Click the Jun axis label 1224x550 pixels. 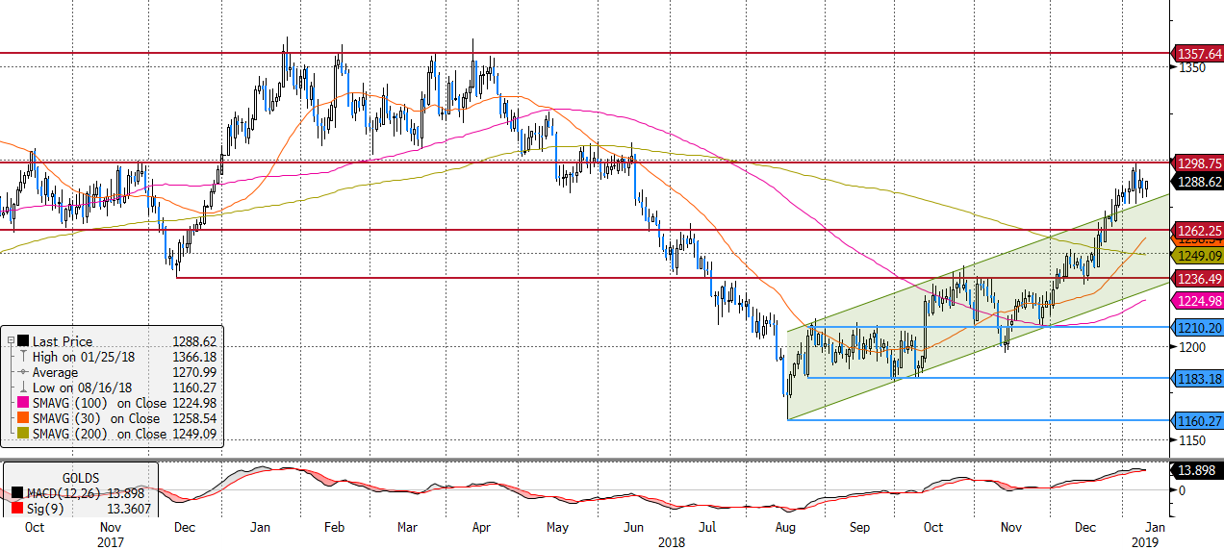[x=633, y=528]
